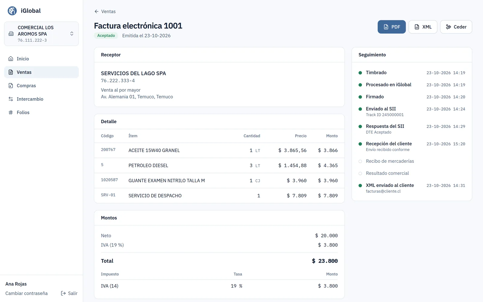The image size is (483, 302).
Task: Click the hand icon inside the Ceder button
Action: (x=449, y=27)
